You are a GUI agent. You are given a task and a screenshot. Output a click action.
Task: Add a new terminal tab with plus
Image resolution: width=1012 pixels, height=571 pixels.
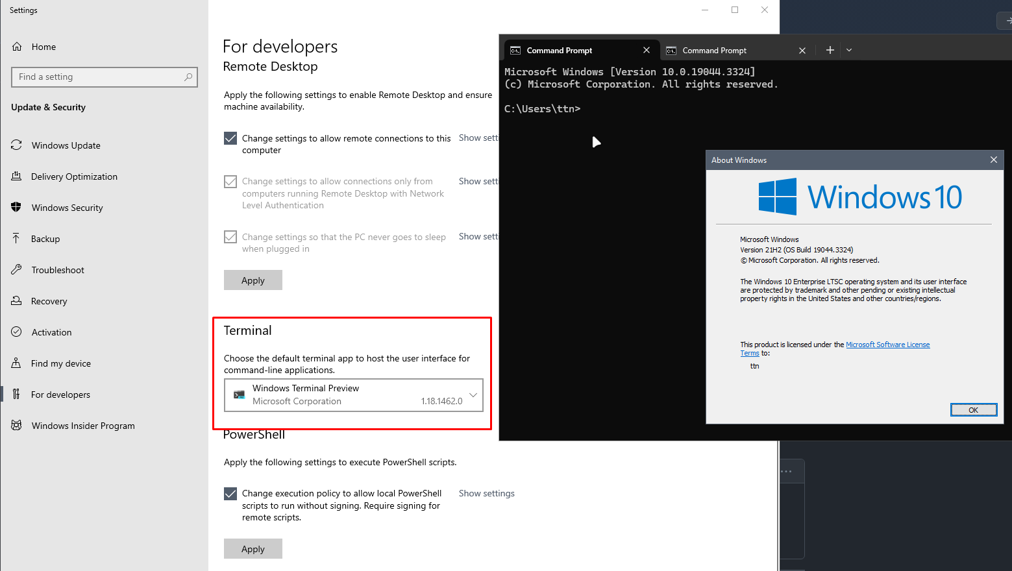pyautogui.click(x=830, y=50)
